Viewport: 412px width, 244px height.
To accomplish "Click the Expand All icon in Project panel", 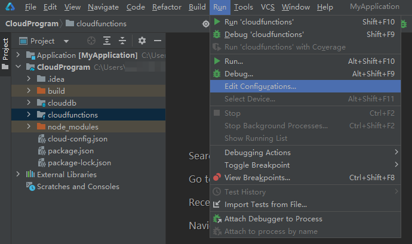I will click(x=107, y=41).
